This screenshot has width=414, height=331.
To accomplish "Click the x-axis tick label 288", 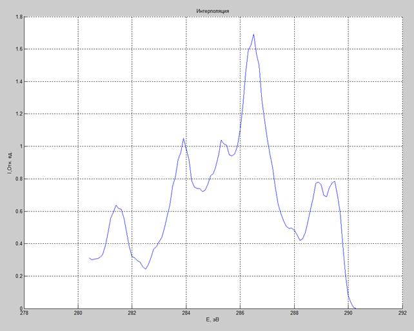I will (294, 313).
